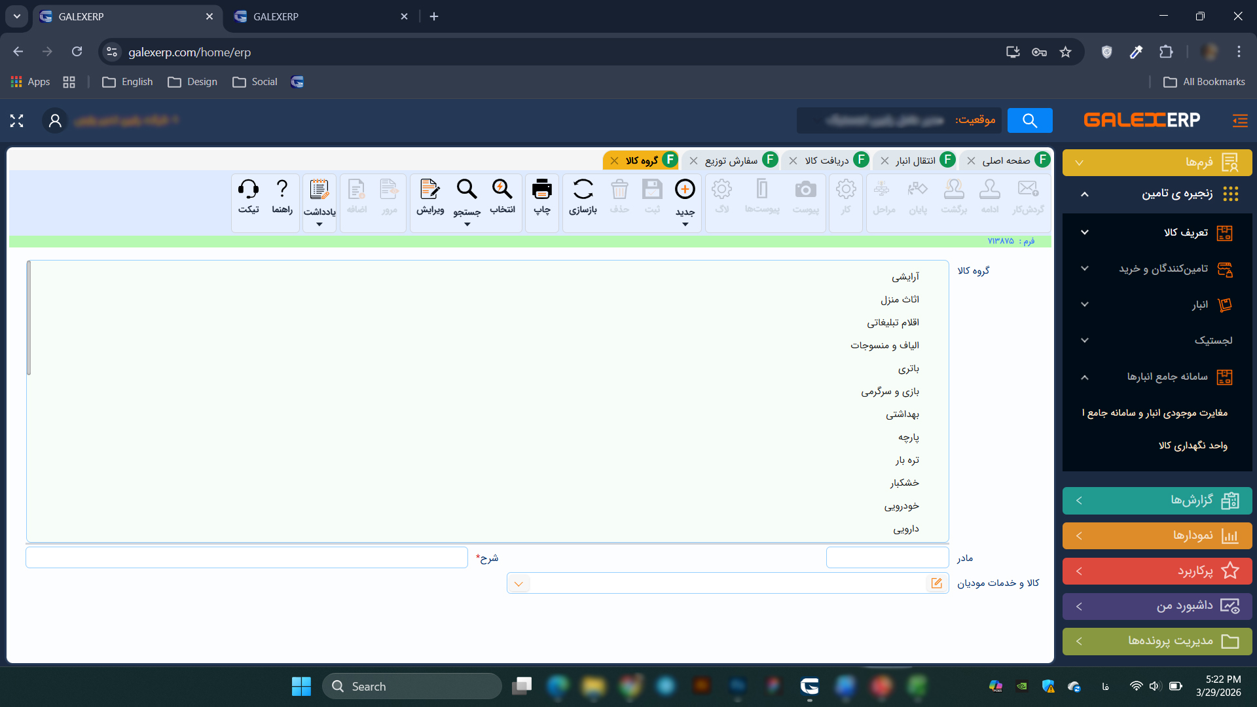
Task: Click the ثبت (Save) floppy disk icon
Action: pyautogui.click(x=652, y=190)
